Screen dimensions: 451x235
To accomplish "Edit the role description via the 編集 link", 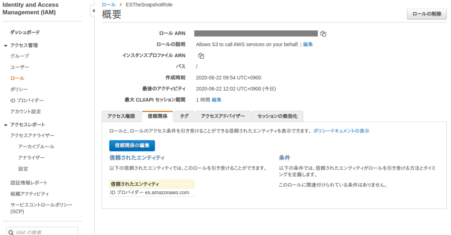I will click(308, 44).
